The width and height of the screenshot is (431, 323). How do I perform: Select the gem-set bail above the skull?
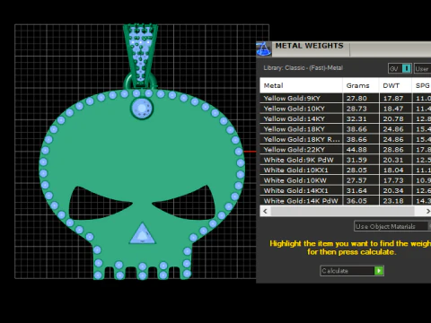point(140,56)
